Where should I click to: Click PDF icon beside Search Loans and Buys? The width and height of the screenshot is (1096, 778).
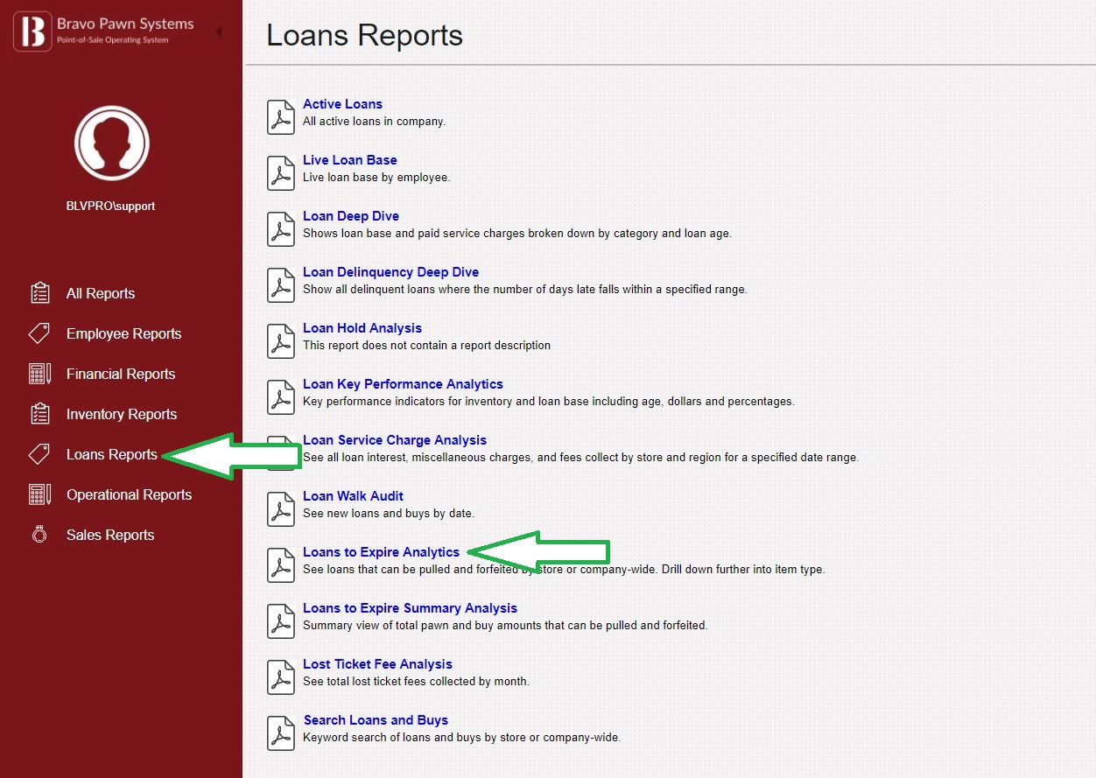click(280, 732)
